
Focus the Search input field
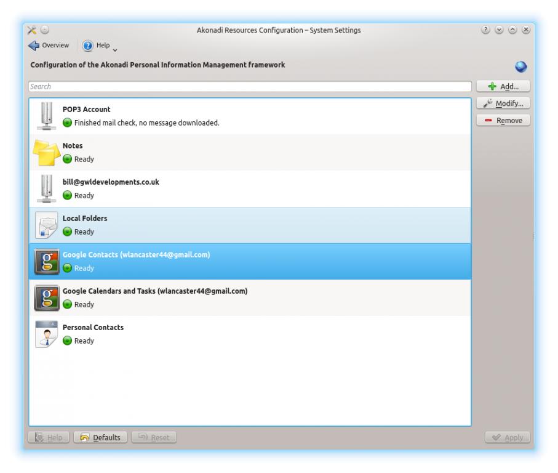[249, 87]
